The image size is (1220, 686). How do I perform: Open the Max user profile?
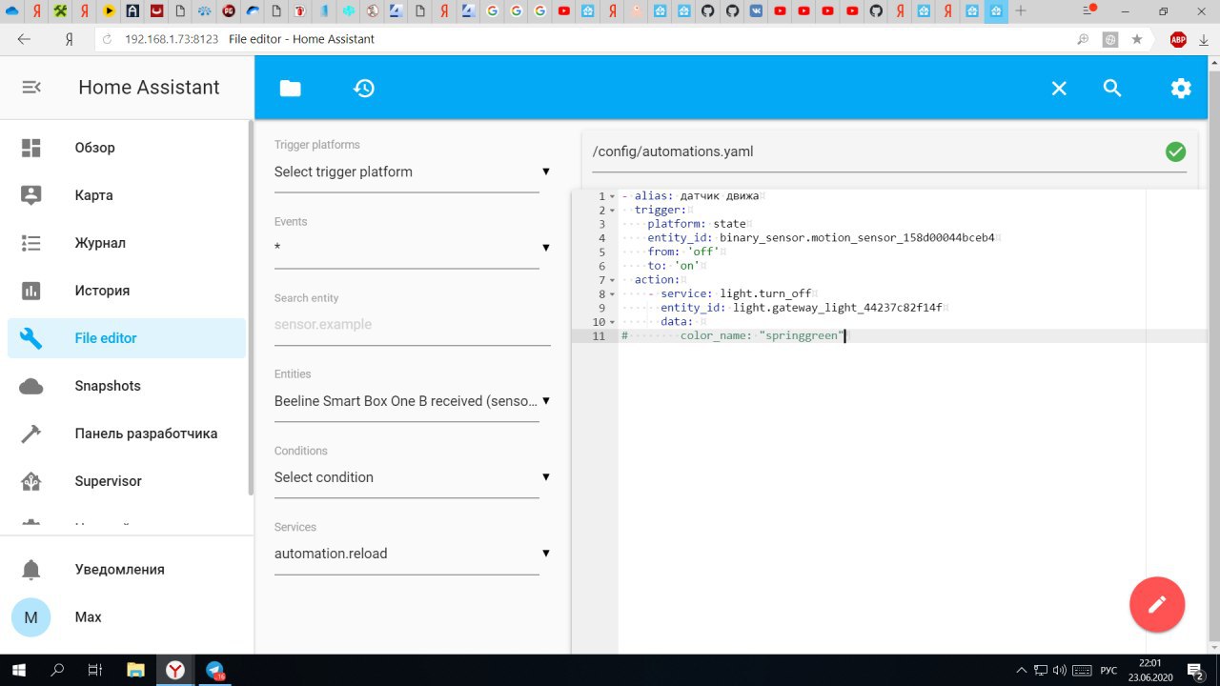coord(127,617)
